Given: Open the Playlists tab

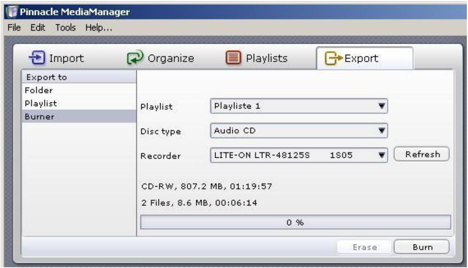Looking at the screenshot, I should click(x=257, y=58).
